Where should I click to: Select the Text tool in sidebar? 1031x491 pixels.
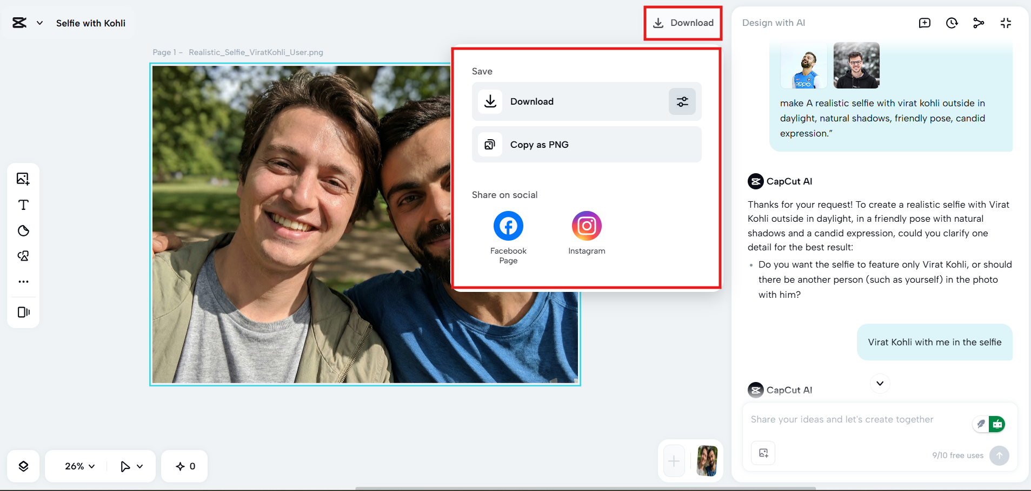click(x=23, y=205)
